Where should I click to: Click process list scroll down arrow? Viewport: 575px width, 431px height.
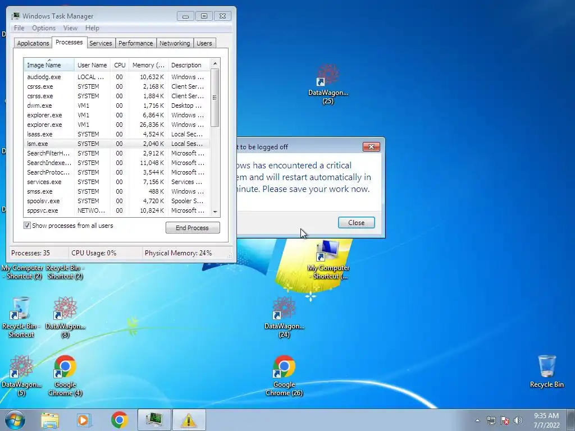[x=215, y=212]
